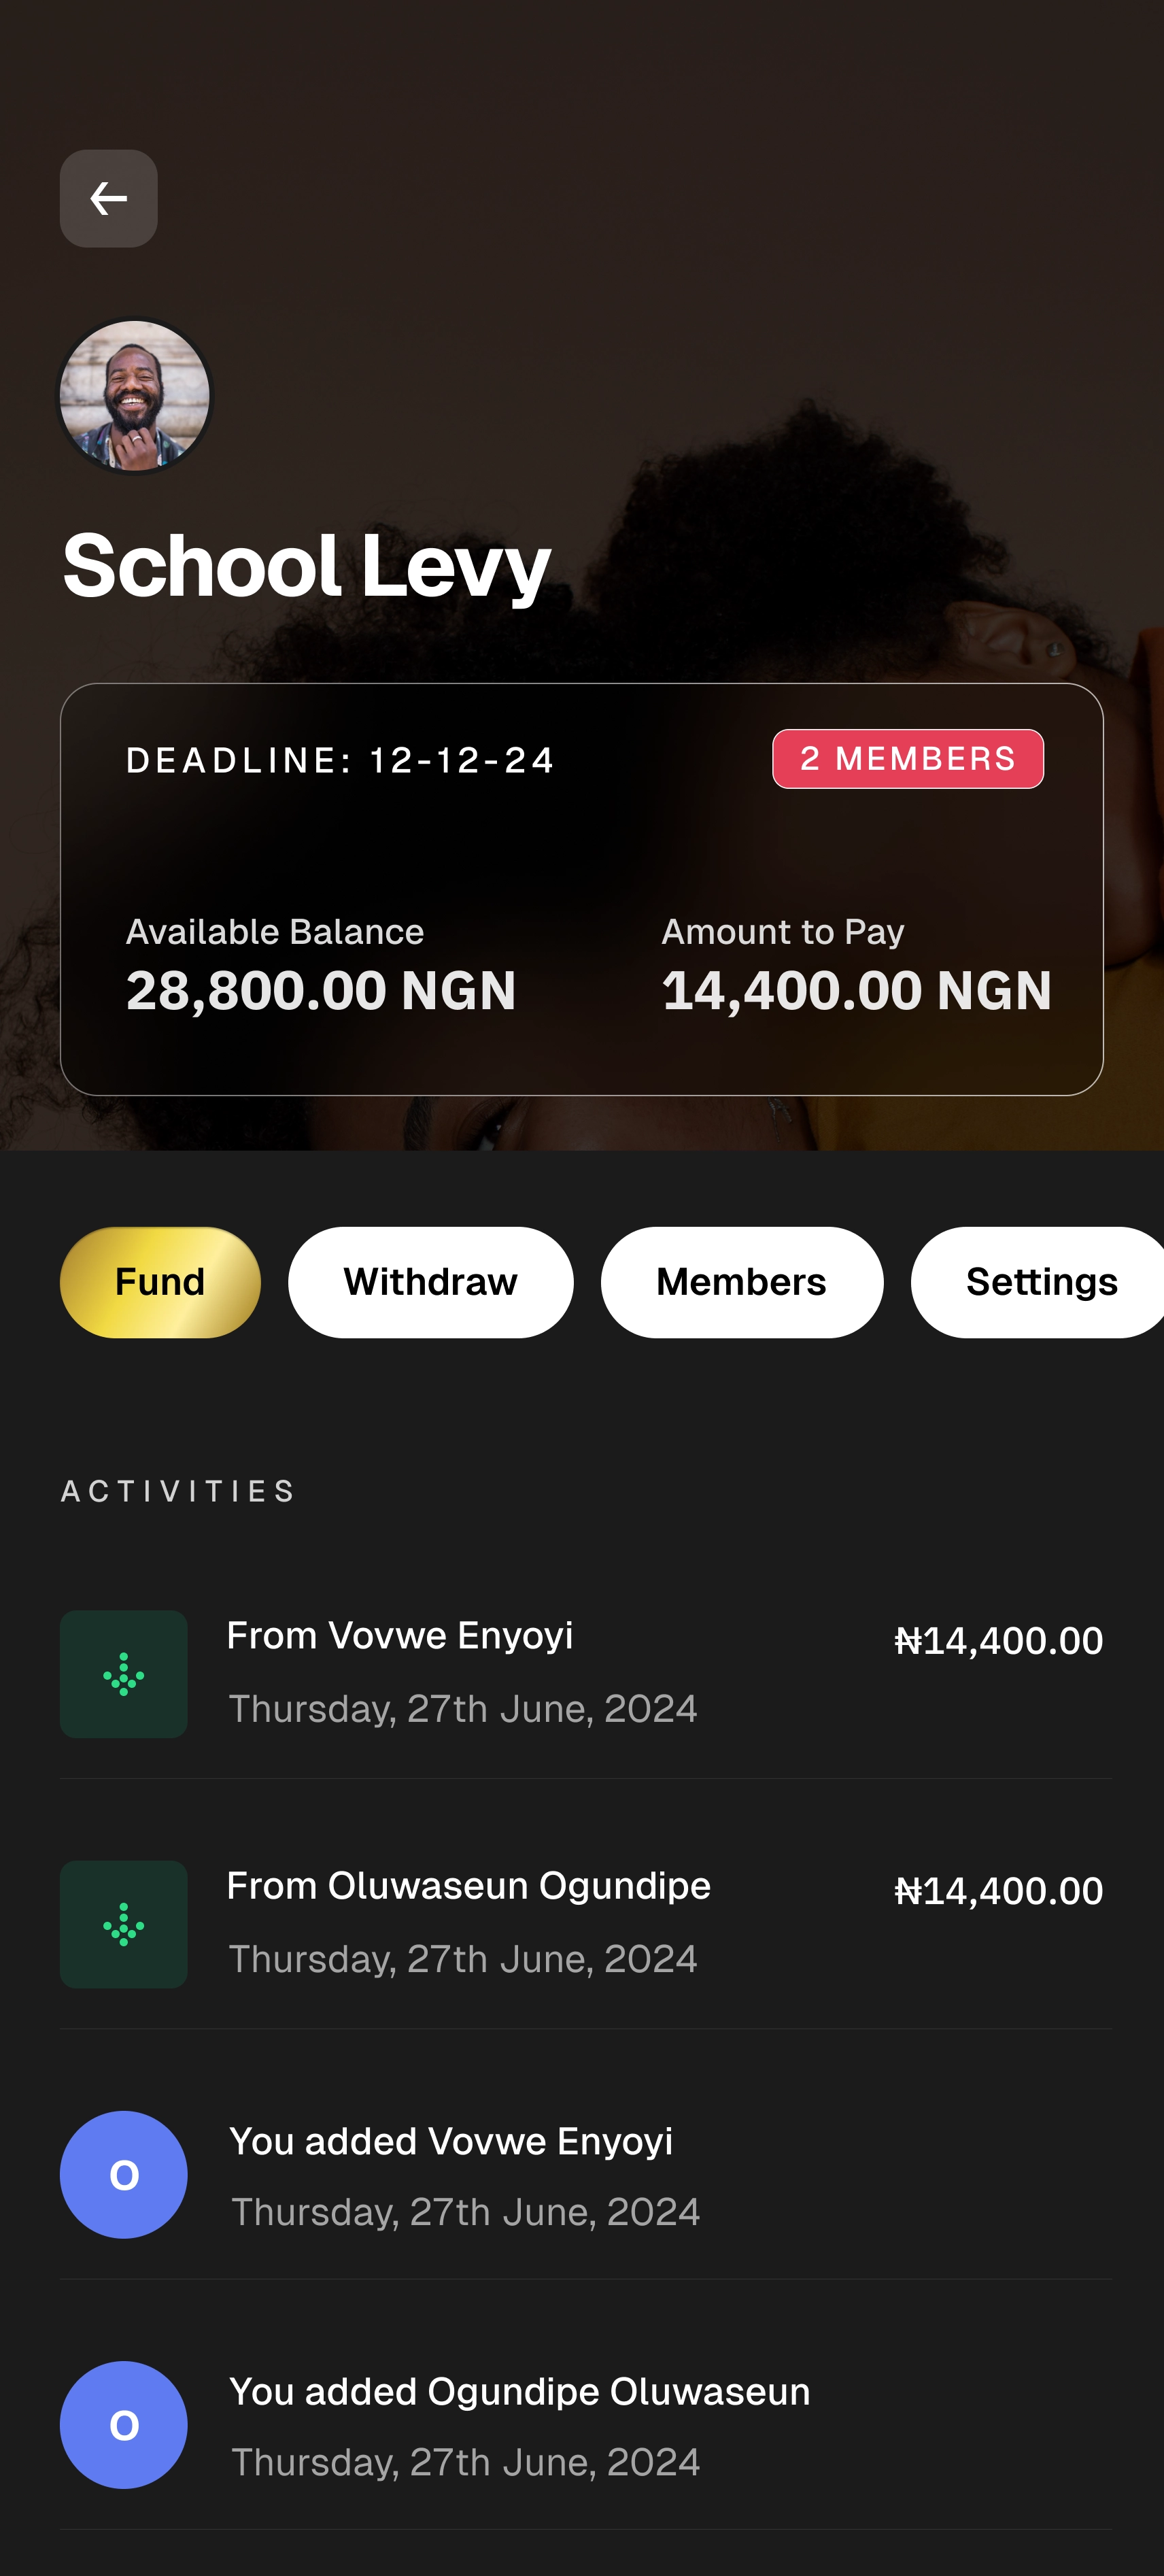
Task: Tap the red 2 MEMBERS badge
Action: pyautogui.click(x=908, y=759)
